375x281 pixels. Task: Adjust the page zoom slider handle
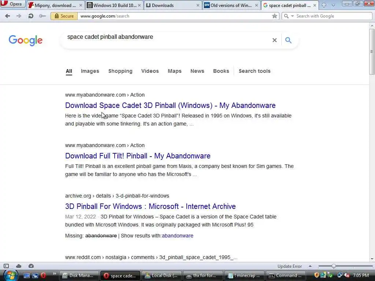coord(334,266)
